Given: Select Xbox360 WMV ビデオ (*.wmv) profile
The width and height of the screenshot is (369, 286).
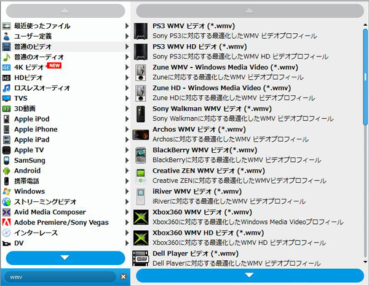Looking at the screenshot, I should point(247,217).
